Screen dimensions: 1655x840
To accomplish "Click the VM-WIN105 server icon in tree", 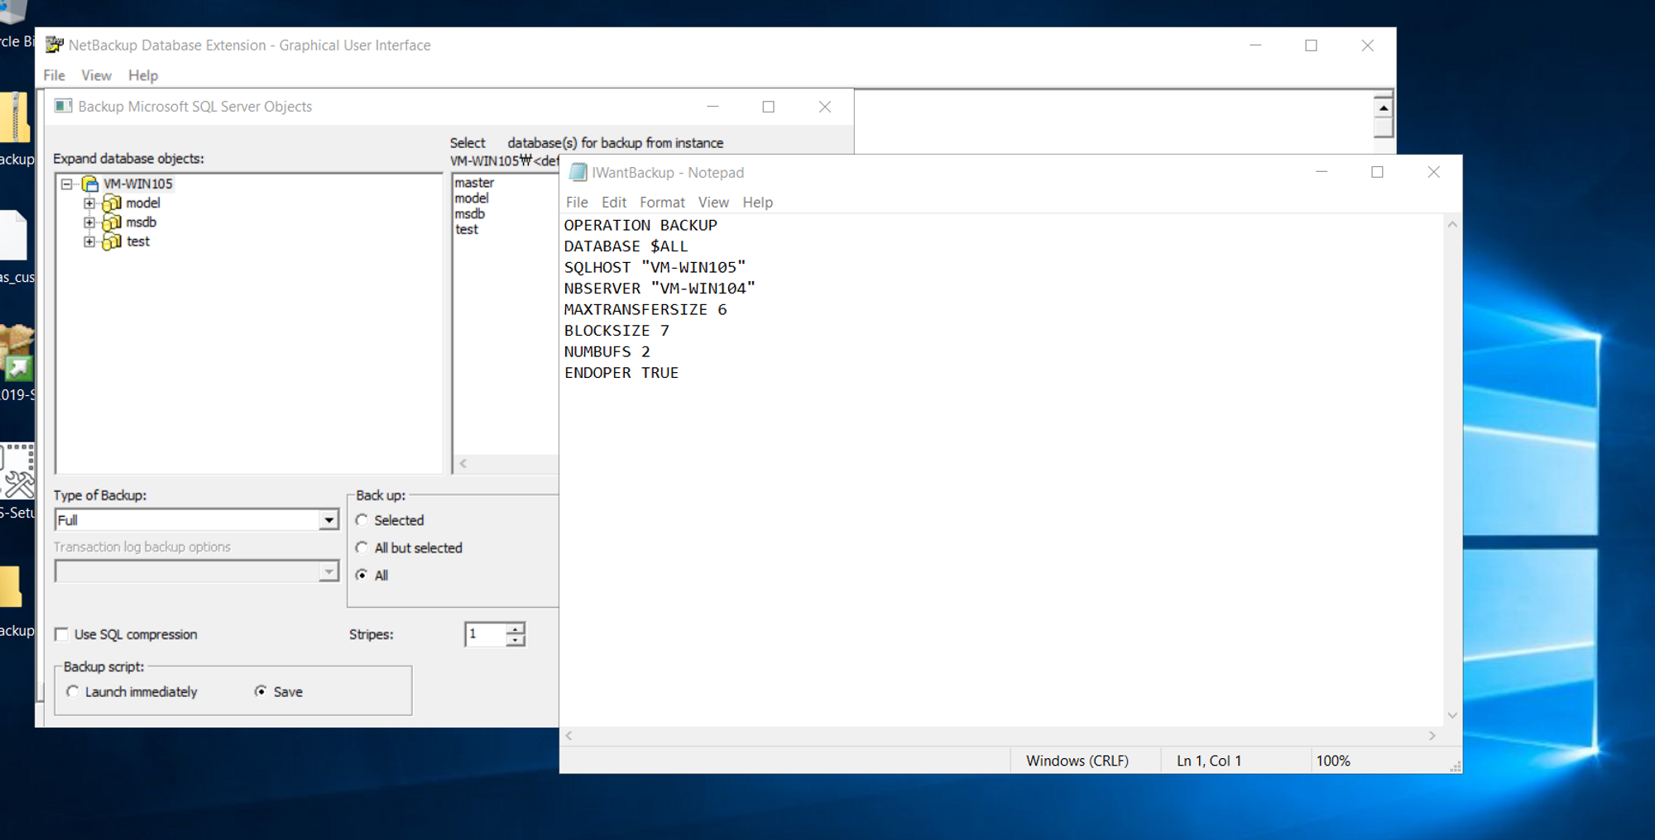I will coord(90,184).
